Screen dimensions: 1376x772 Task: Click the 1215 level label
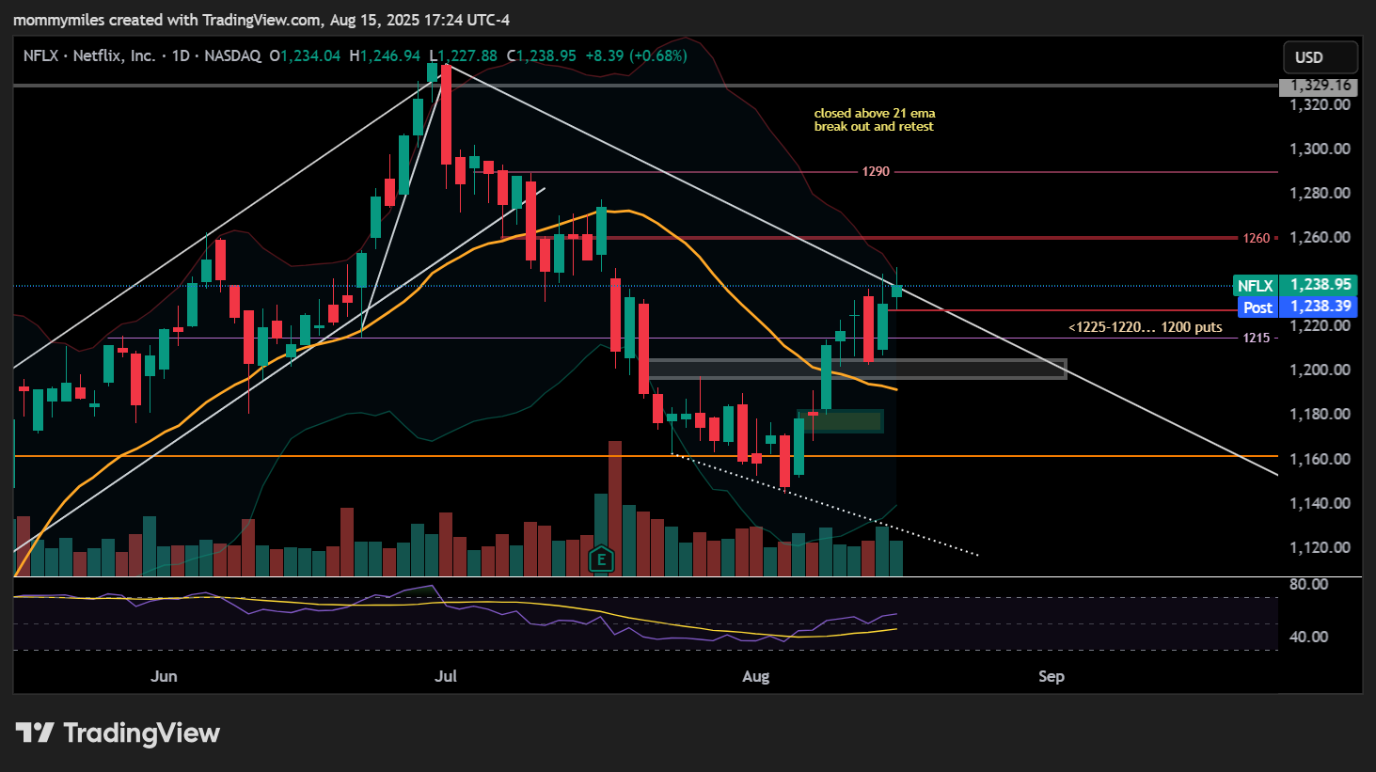(1257, 338)
